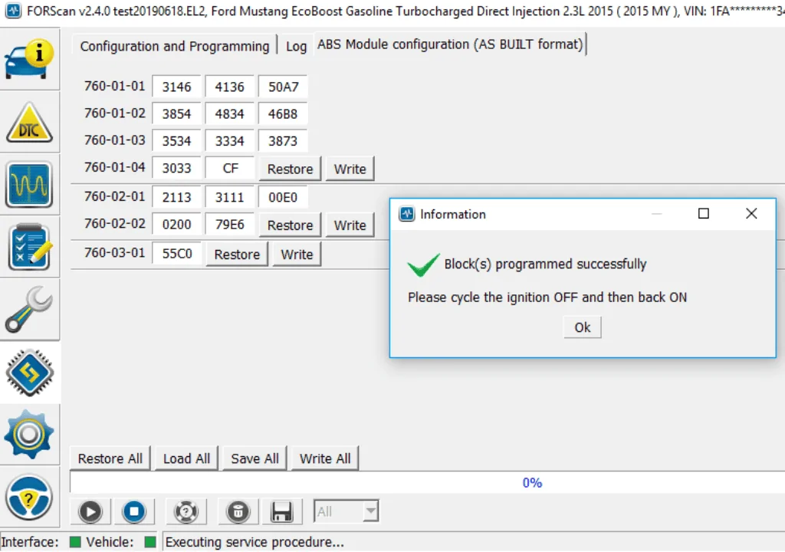The width and height of the screenshot is (785, 552).
Task: Edit the 3111 field in 760-02-01
Action: (230, 197)
